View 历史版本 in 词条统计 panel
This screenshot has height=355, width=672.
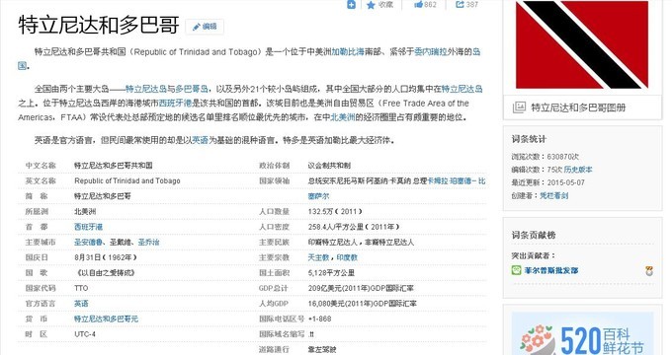tap(578, 170)
